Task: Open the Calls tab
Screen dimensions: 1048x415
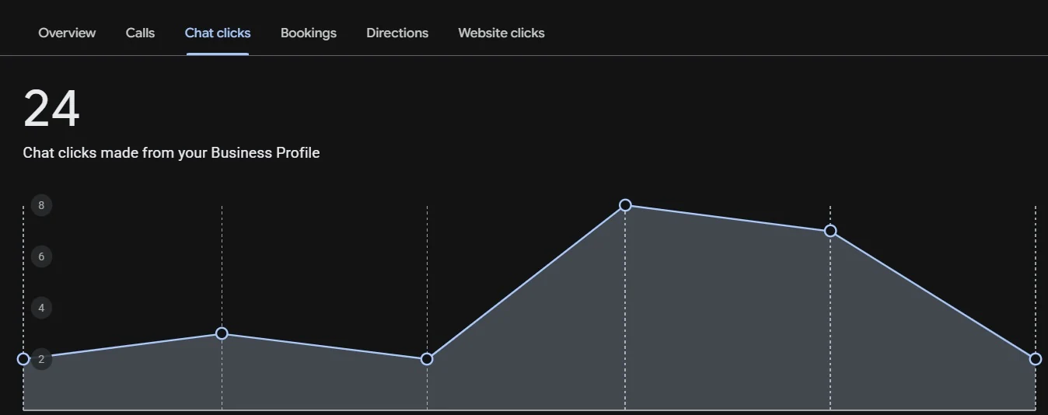Action: pyautogui.click(x=140, y=33)
